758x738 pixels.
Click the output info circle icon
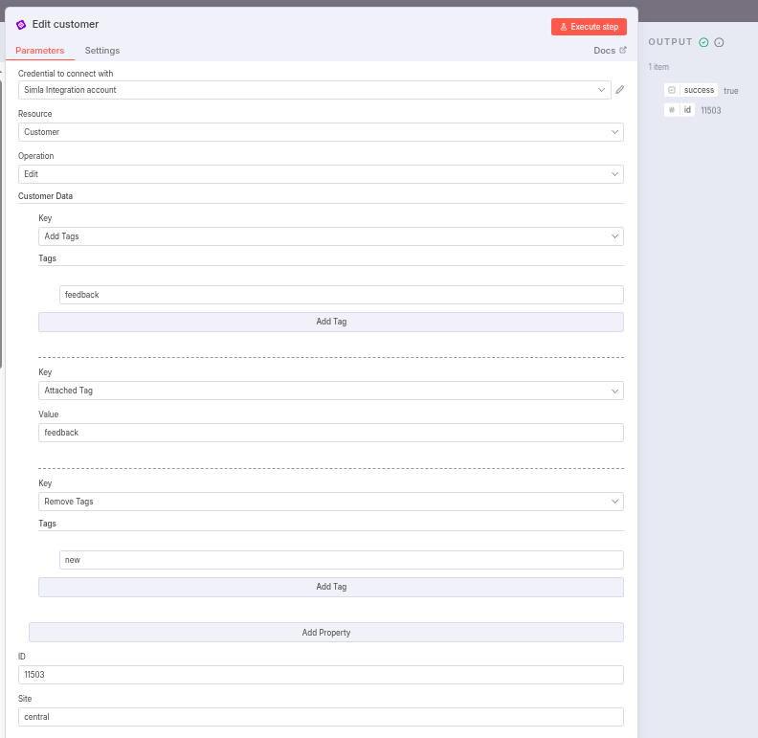click(719, 42)
